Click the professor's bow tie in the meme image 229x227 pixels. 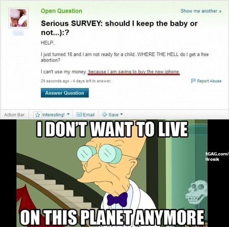tap(118, 199)
